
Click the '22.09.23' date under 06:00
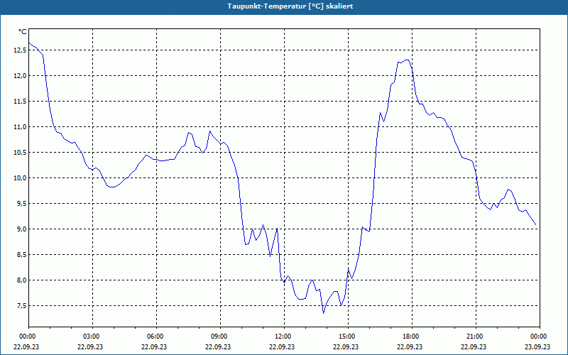coord(154,346)
